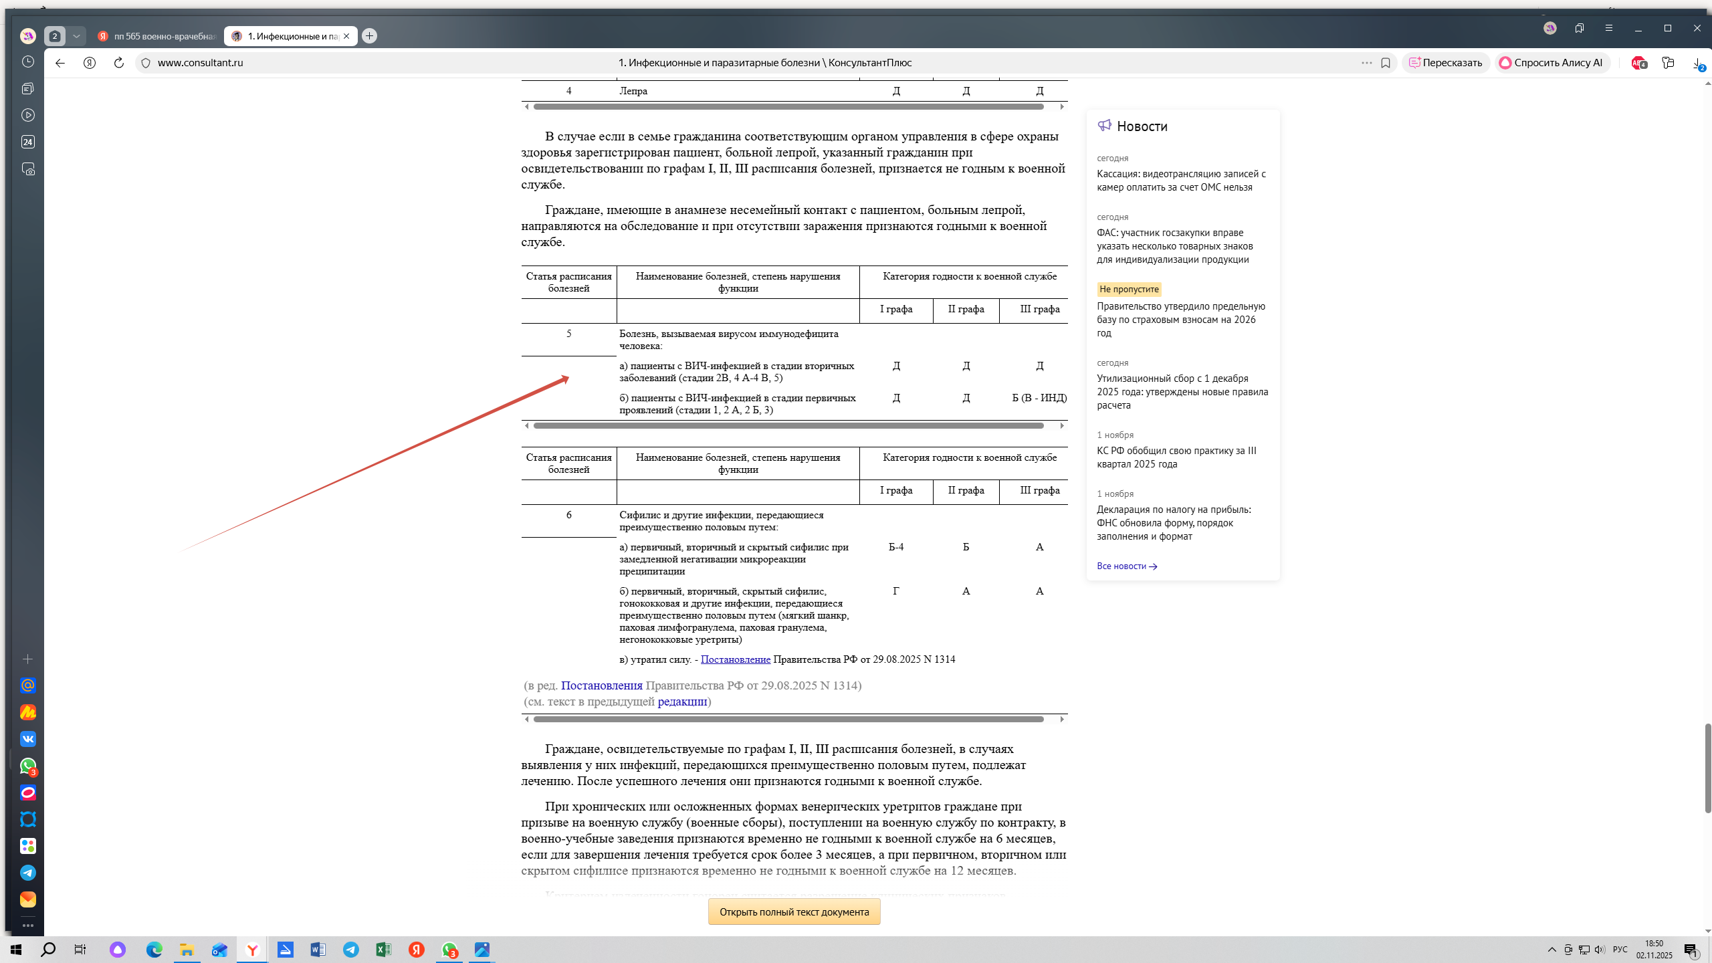Close the Инфекционные tab

coord(346,36)
